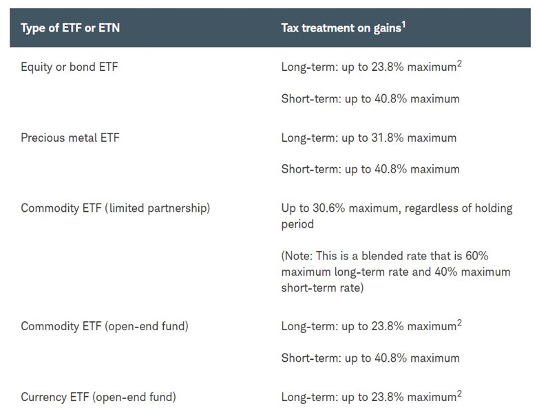Click commodity open-end fund short-term 40.8% text
The width and height of the screenshot is (537, 412).
click(370, 358)
